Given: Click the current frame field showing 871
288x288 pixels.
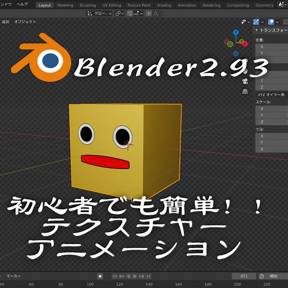Looking at the screenshot, I should click(x=244, y=276).
